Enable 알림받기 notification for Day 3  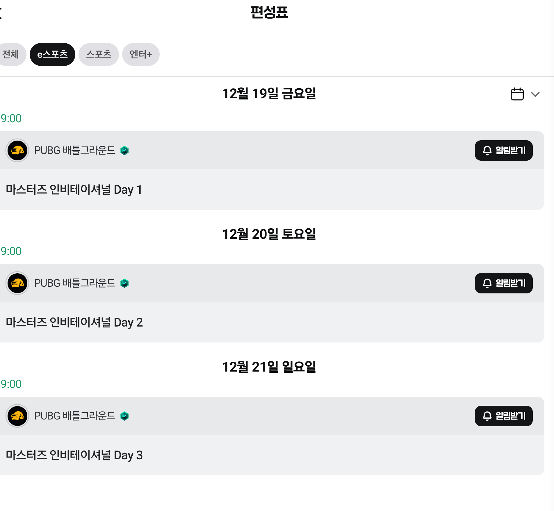[x=503, y=416]
